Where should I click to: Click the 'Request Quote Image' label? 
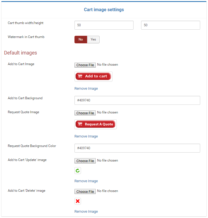[x=24, y=112]
